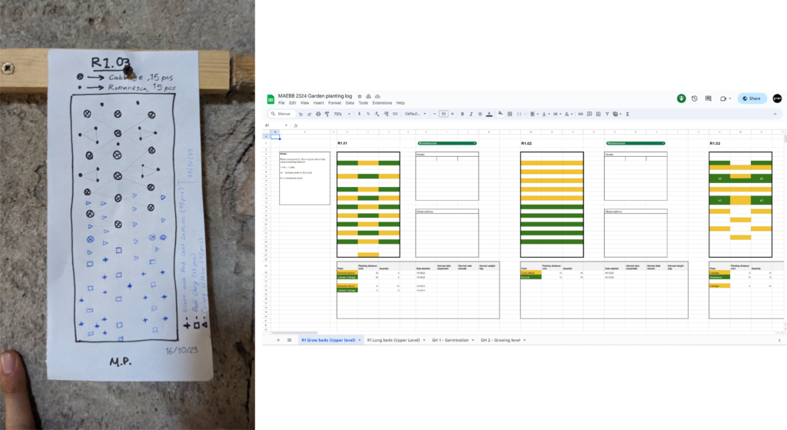Open the zoom level 75% dropdown
Viewport: 787px width, 430px height.
pos(340,114)
